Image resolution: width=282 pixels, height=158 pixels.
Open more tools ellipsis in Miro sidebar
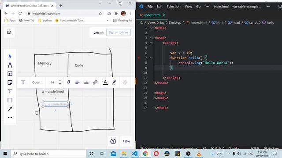(x=10, y=118)
